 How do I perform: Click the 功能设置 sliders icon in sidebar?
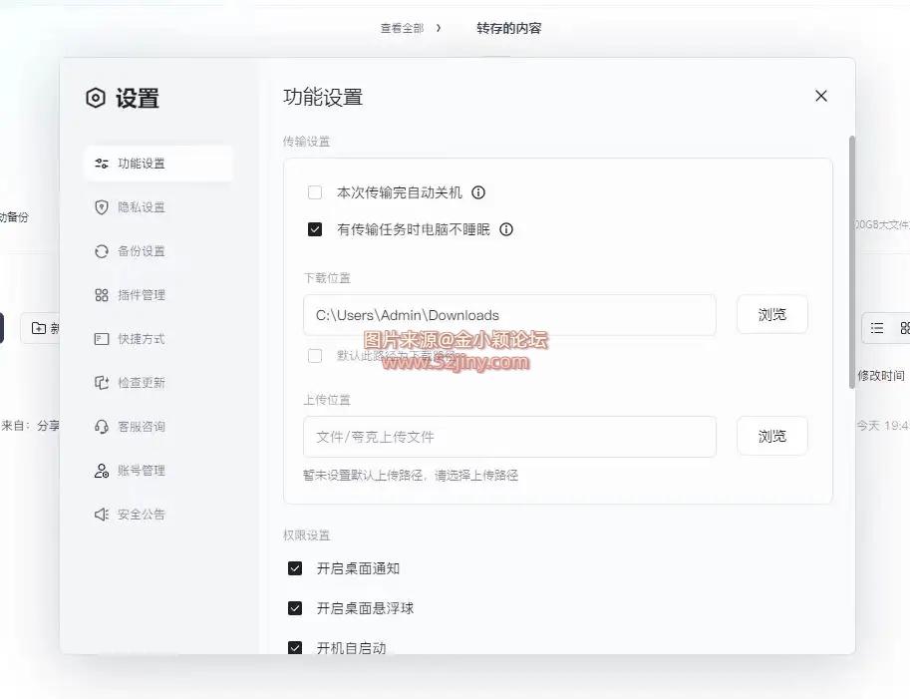click(101, 164)
